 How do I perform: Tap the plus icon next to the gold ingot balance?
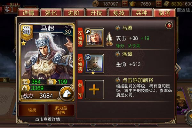tap(159, 4)
